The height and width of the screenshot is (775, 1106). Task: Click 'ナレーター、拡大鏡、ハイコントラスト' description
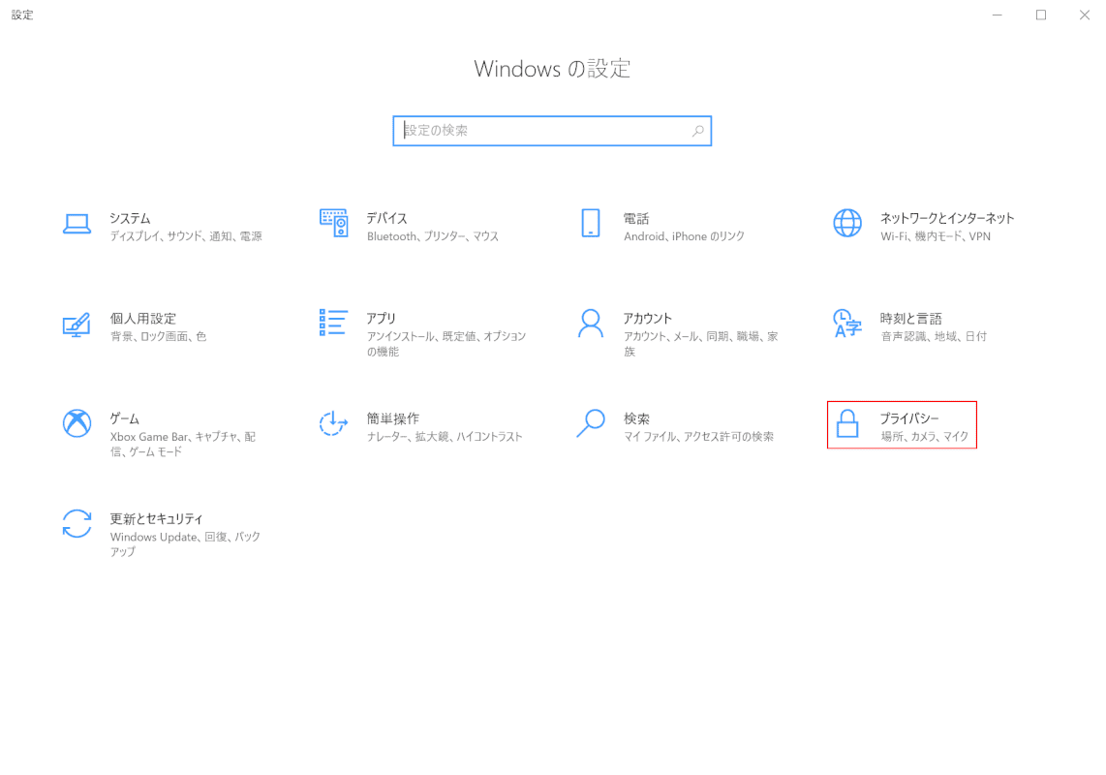click(445, 437)
